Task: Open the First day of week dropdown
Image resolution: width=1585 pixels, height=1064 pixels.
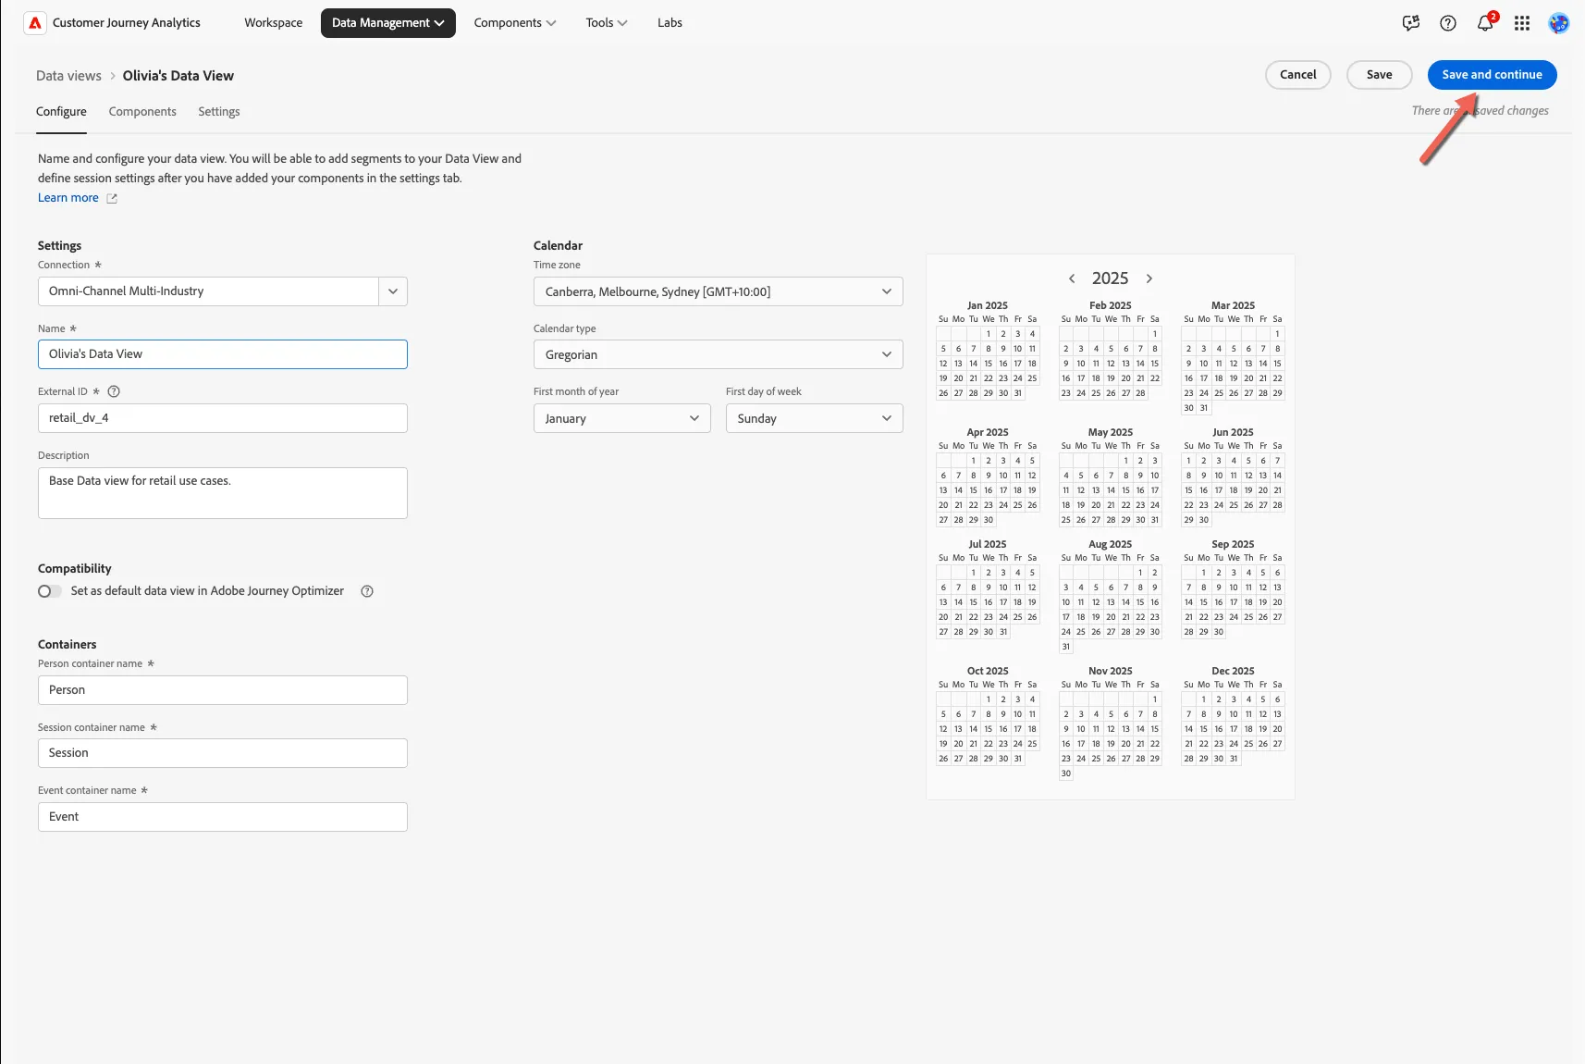Action: click(815, 418)
